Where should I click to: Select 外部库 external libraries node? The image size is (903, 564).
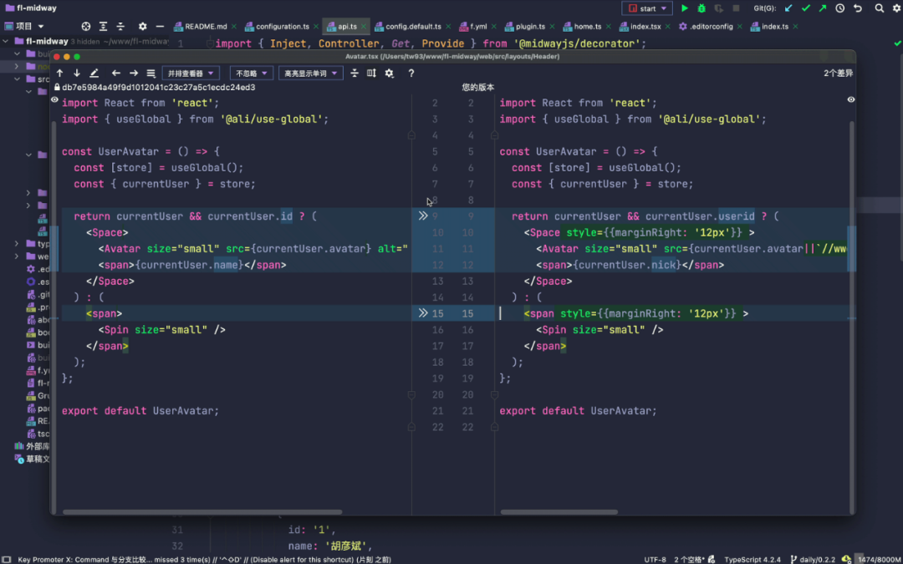coord(32,446)
